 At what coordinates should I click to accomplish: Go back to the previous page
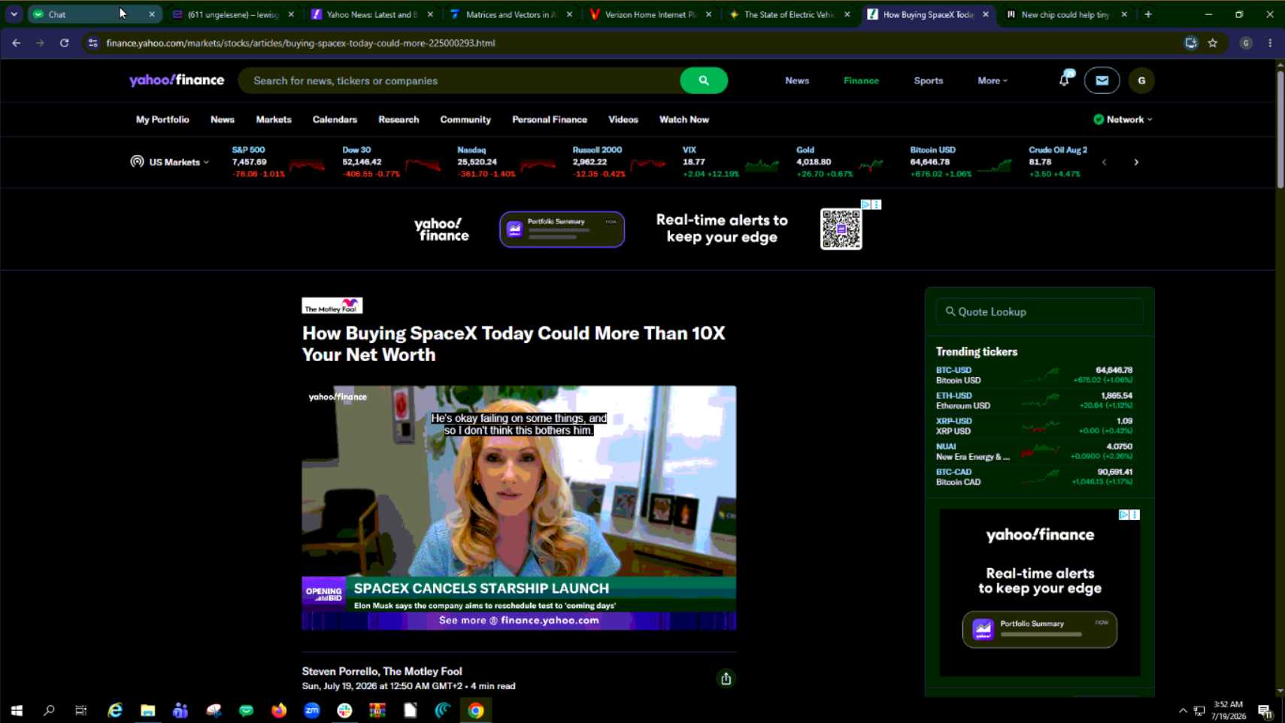tap(17, 43)
